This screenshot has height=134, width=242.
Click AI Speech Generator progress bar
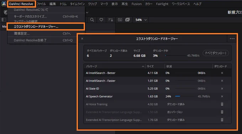tap(185, 97)
